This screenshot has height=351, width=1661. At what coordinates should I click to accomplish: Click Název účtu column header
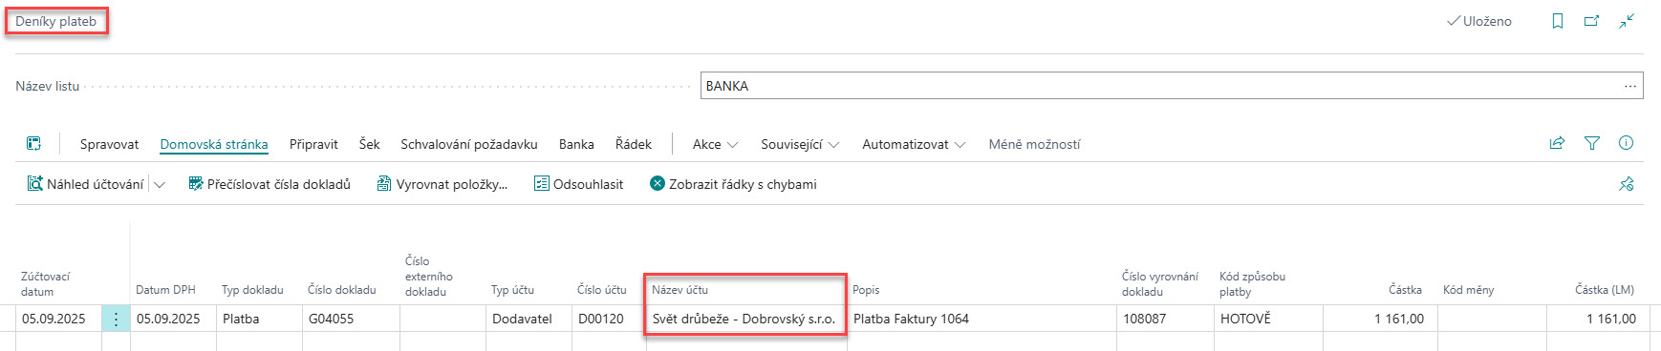[679, 290]
